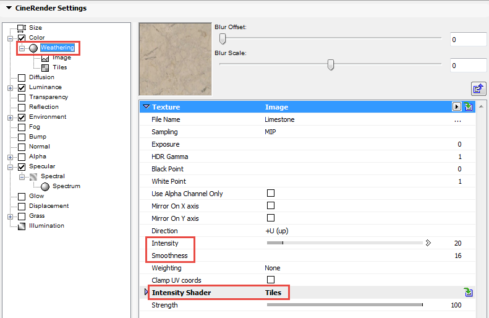Click the Size channel icon
This screenshot has width=489, height=318.
point(22,28)
